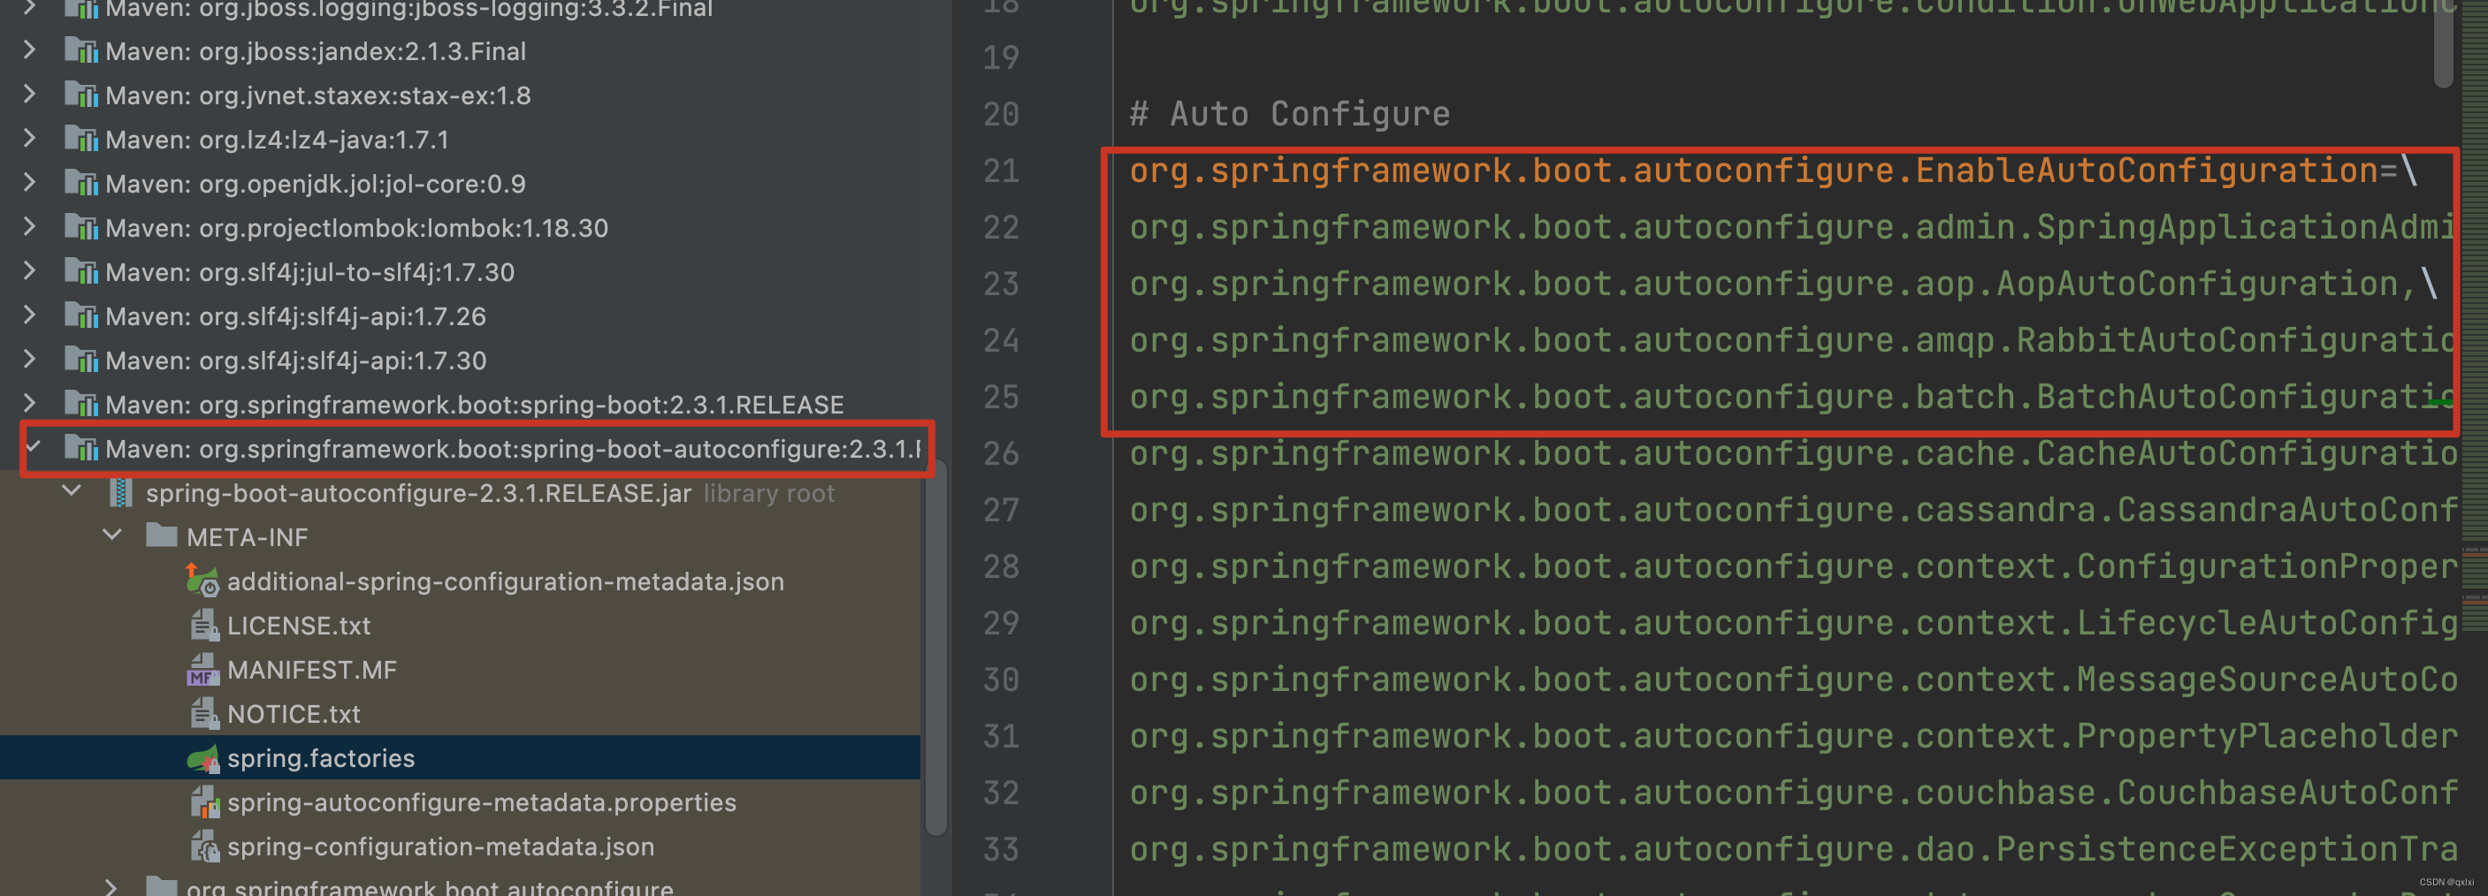Click the slf4j-api:1.7.26 library icon
2488x896 pixels.
coord(81,315)
